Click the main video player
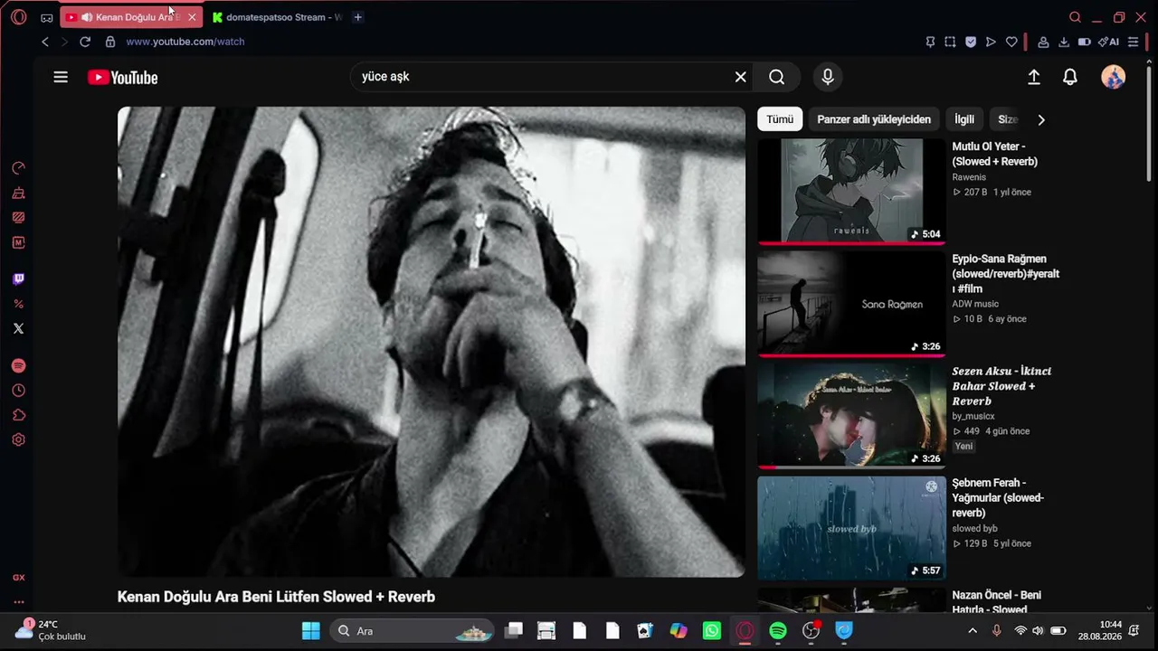This screenshot has width=1158, height=651. 432,342
